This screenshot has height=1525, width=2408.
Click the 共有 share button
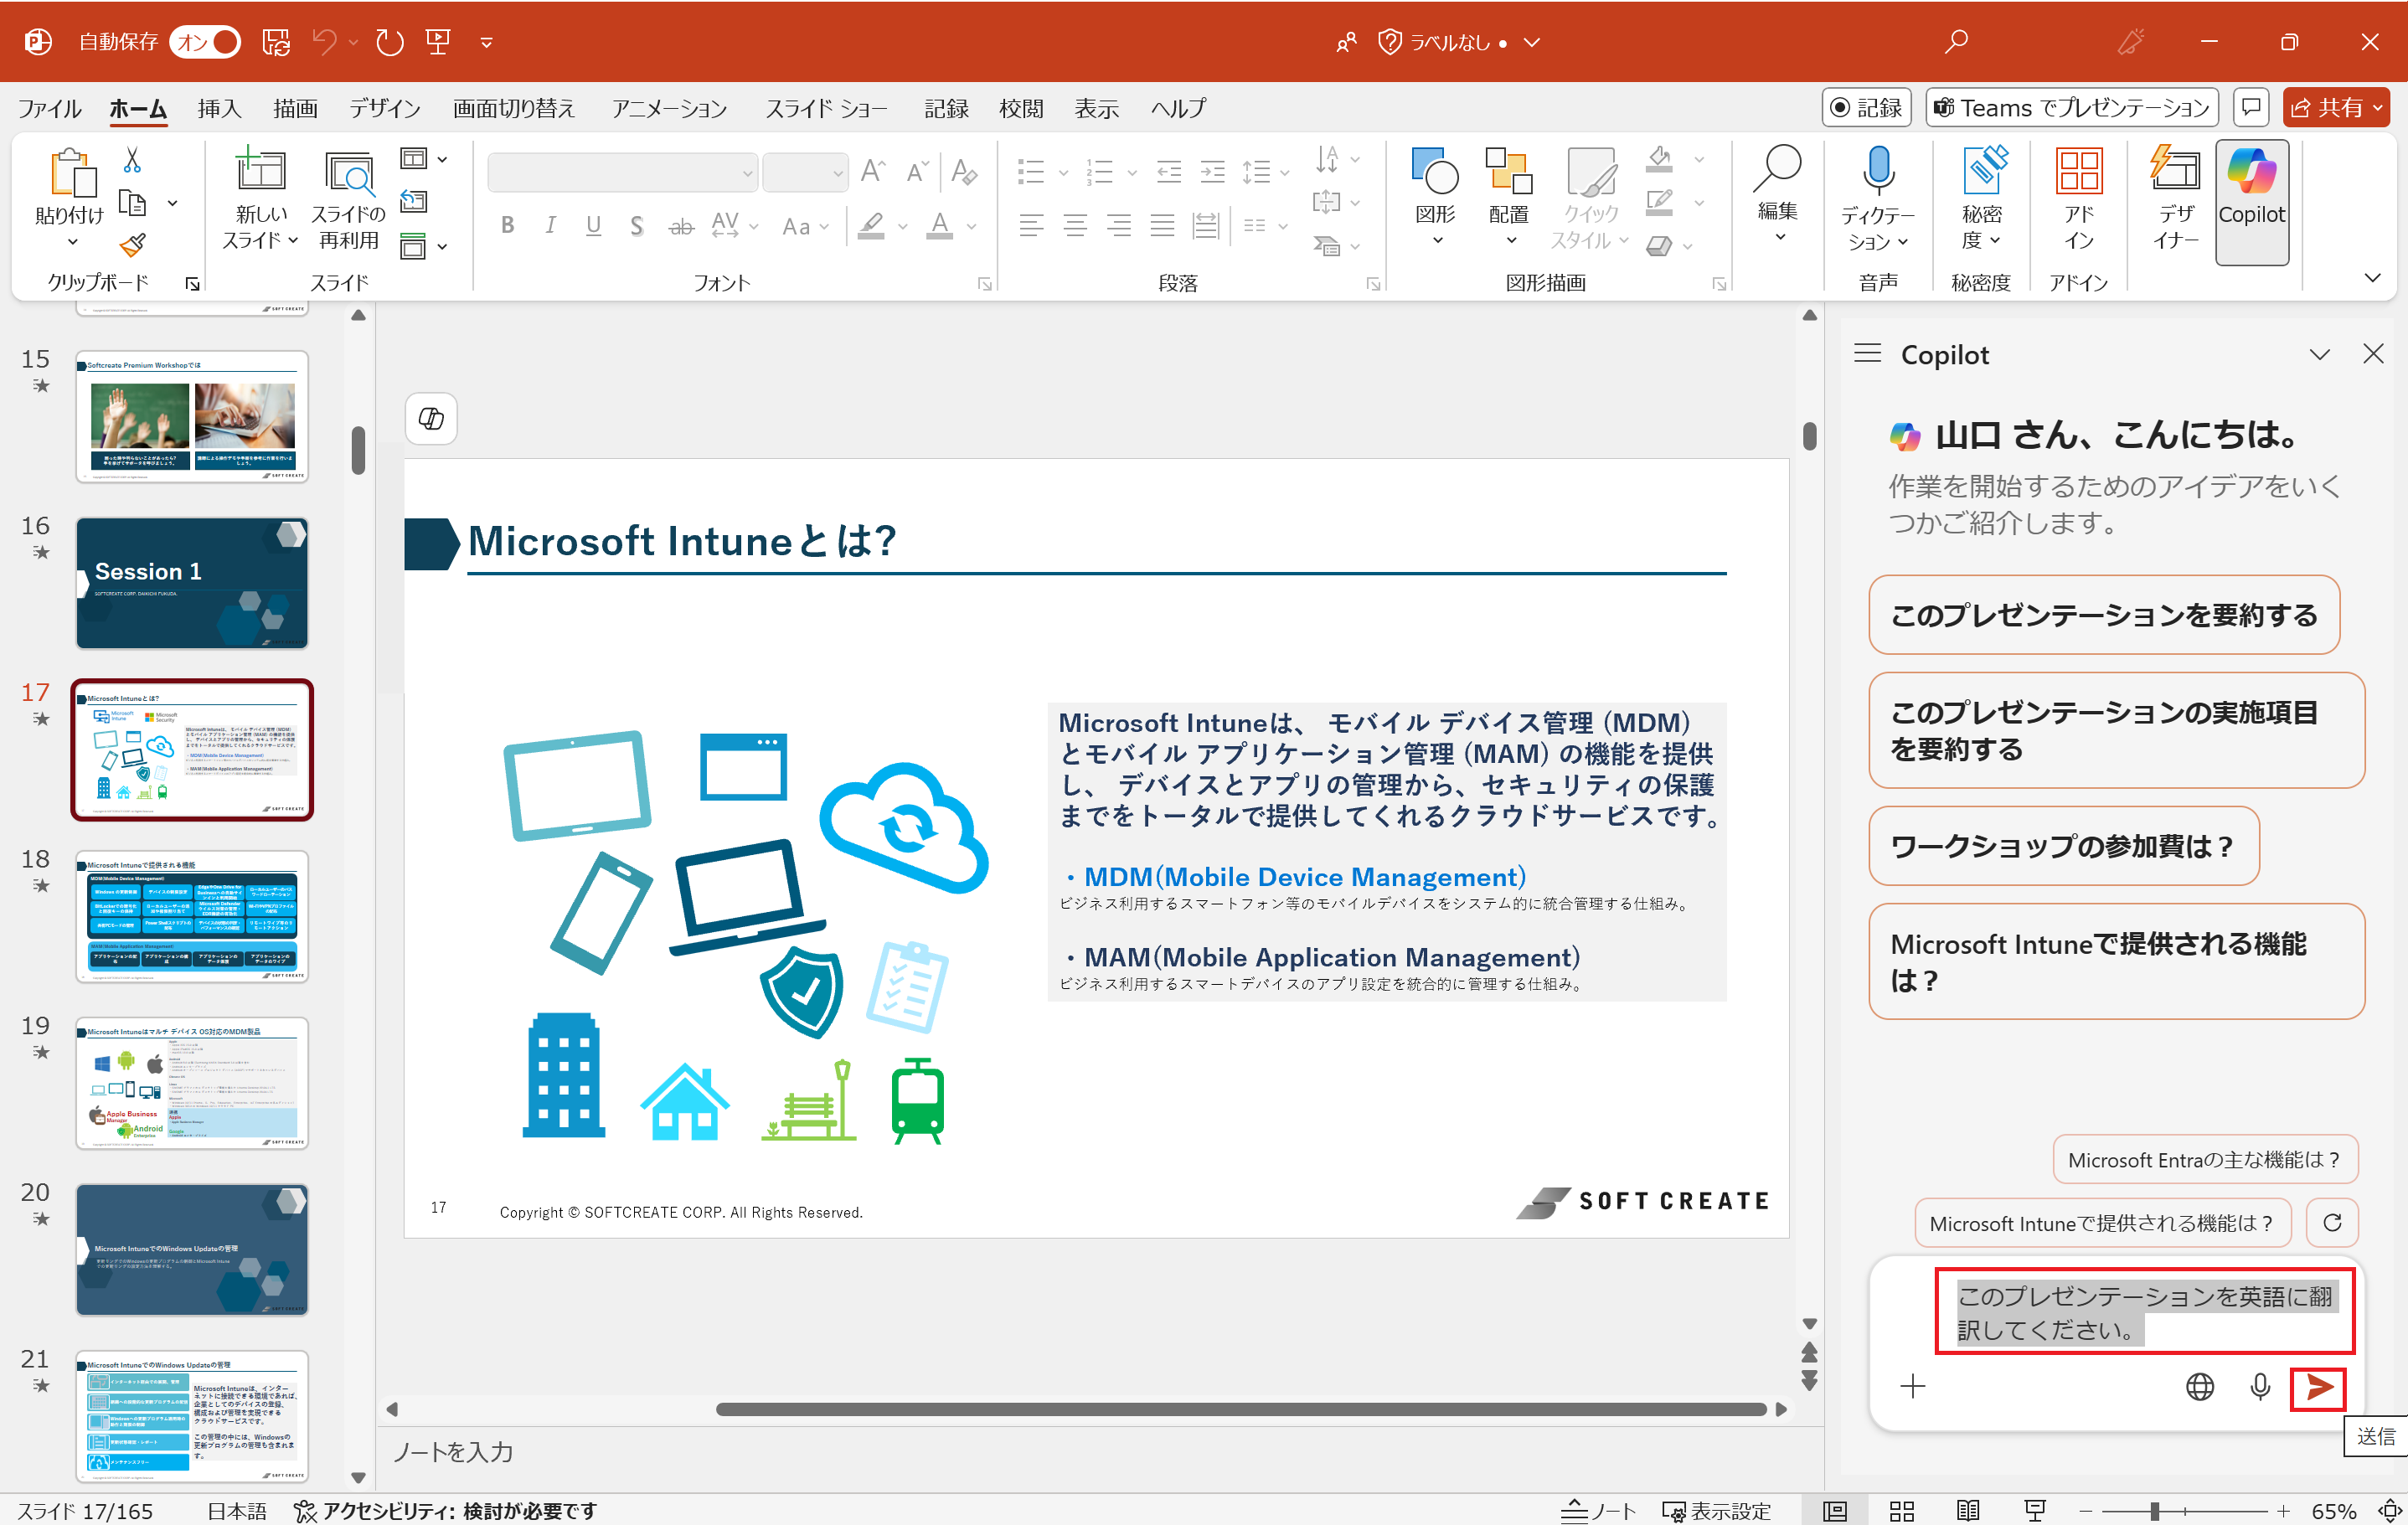pos(2336,108)
